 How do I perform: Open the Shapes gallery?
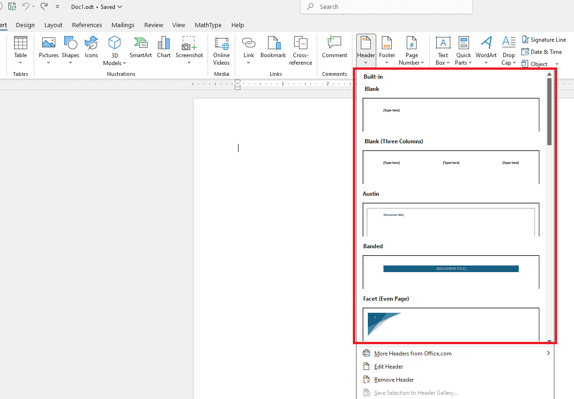70,51
